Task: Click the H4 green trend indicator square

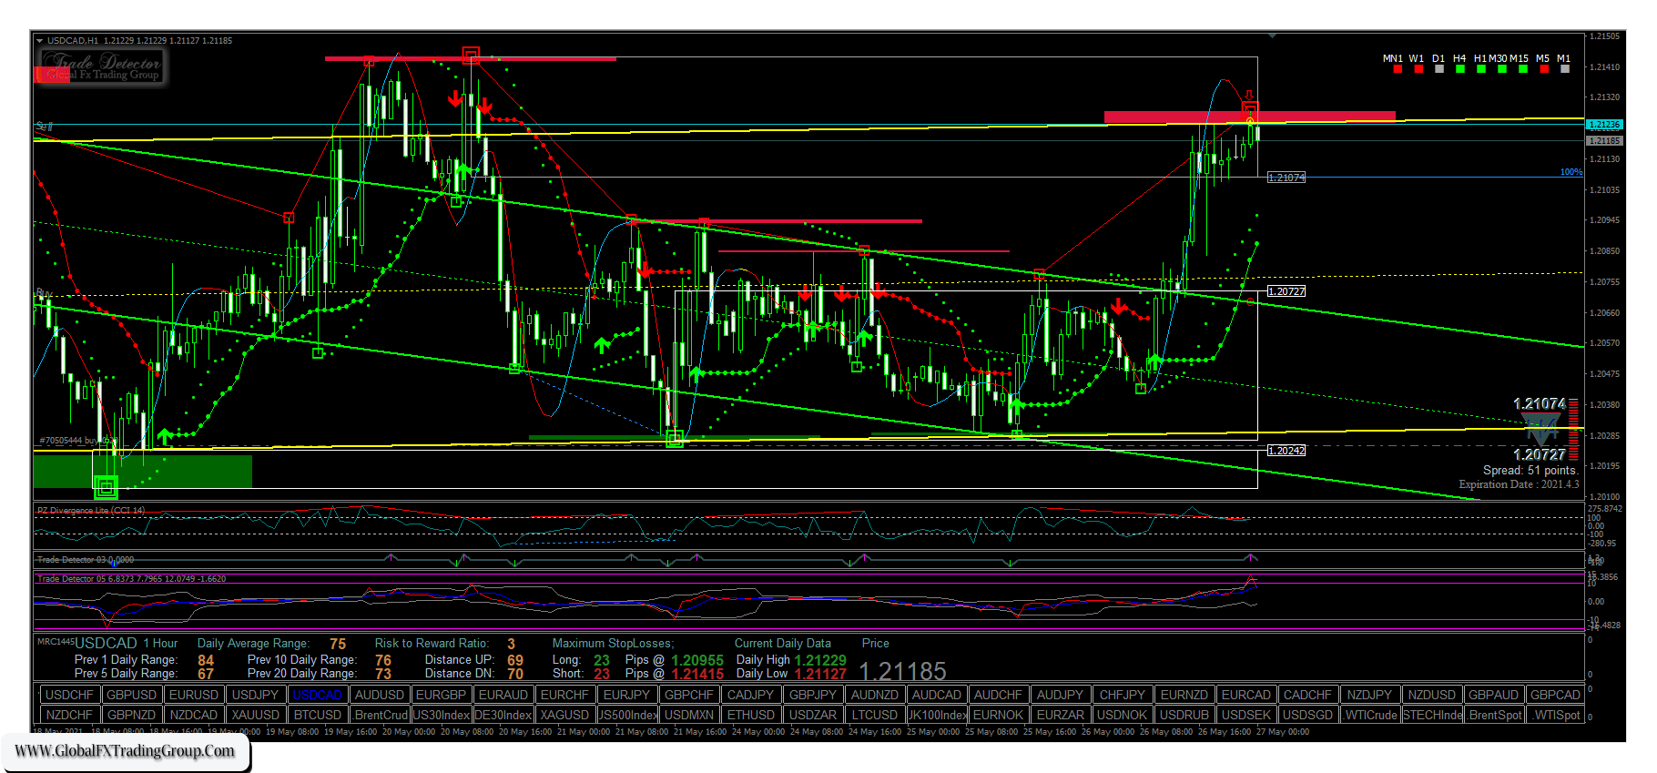Action: [1460, 69]
